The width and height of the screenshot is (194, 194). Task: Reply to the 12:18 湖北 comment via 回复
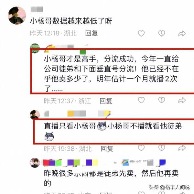click(92, 33)
